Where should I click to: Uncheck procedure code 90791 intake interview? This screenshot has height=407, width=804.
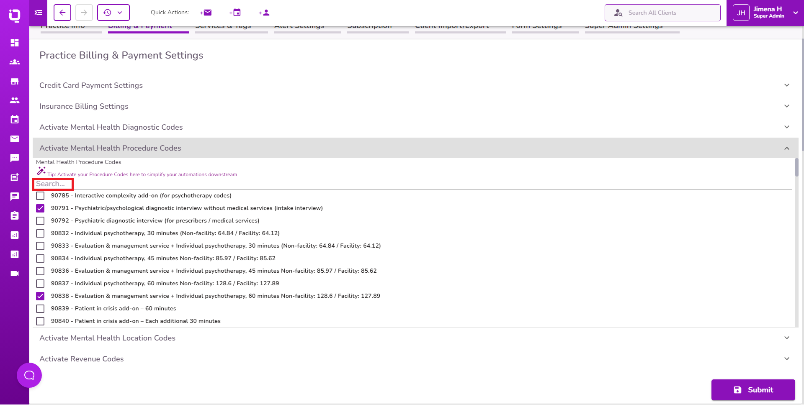40,208
